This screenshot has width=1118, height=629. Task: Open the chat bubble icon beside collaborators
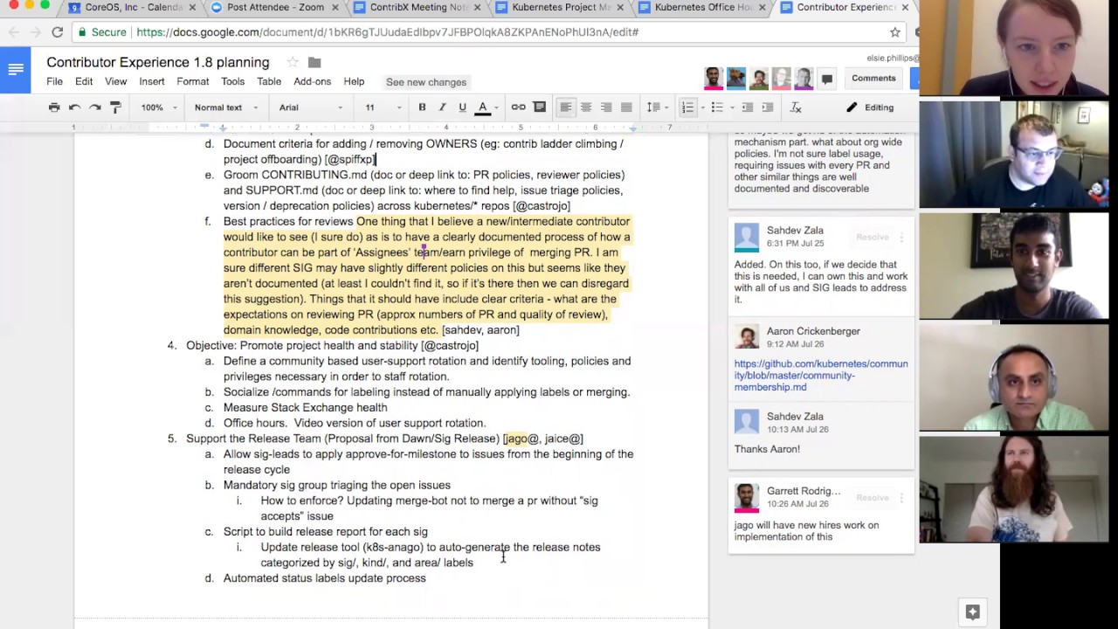[826, 79]
